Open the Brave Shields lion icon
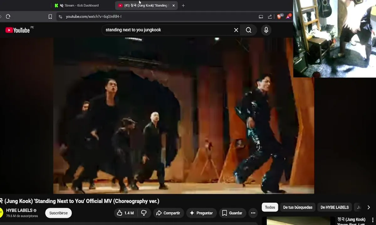 point(279,16)
